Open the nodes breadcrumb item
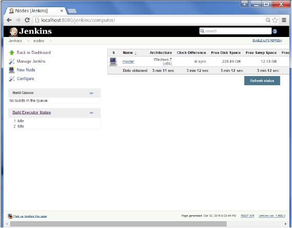Screen dimensions: 292x228 coord(38,41)
